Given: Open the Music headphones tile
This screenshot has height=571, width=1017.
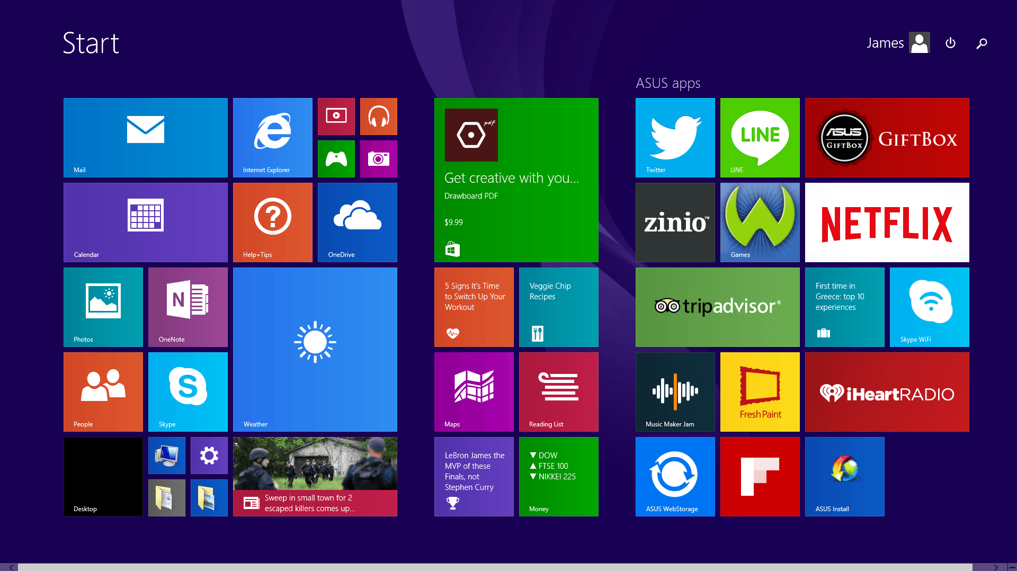Looking at the screenshot, I should [379, 117].
